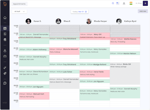This screenshot has width=150, height=110.
Task: Open the discount tag sidebar icon
Action: [5, 73]
